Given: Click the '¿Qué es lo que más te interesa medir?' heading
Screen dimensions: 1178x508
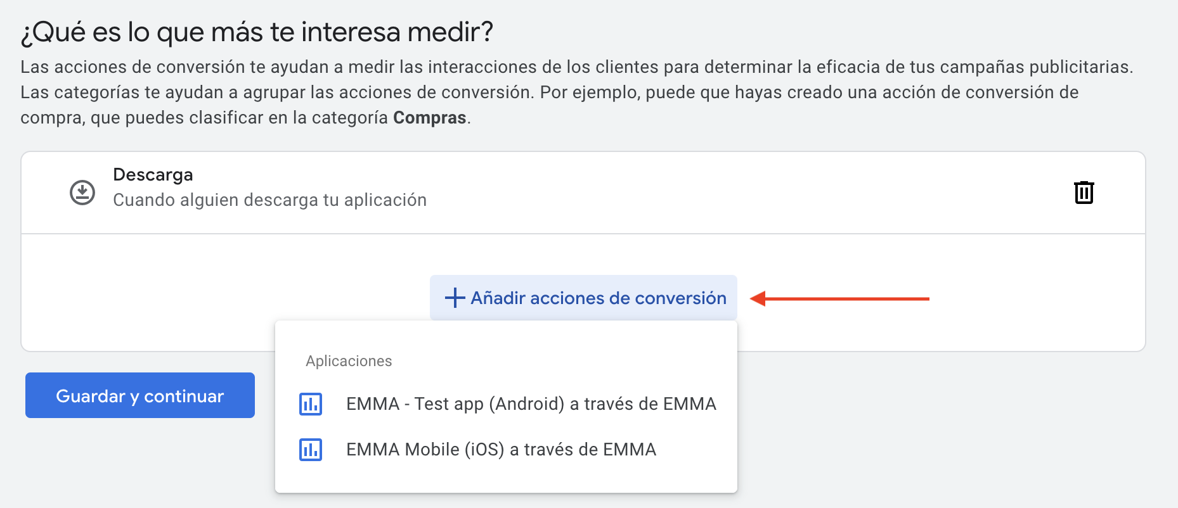Looking at the screenshot, I should [257, 32].
